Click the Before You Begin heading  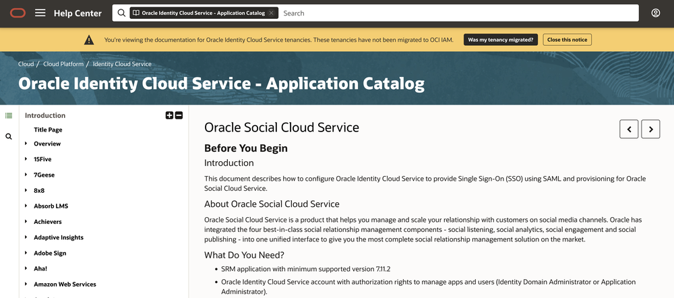click(246, 148)
